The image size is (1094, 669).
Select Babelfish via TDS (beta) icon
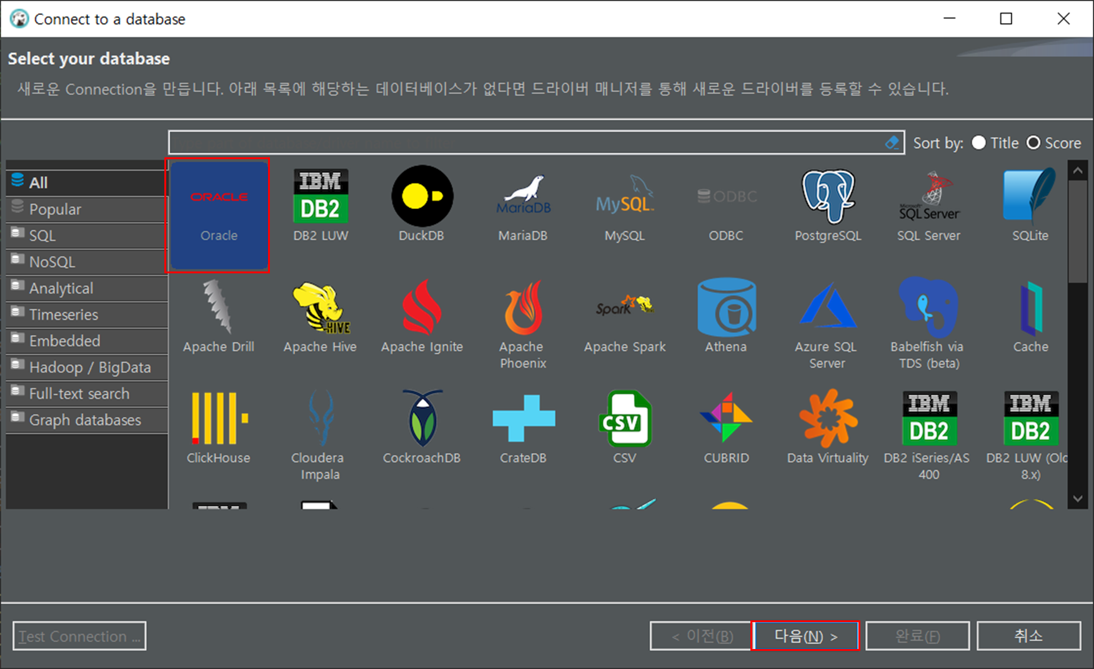(928, 306)
